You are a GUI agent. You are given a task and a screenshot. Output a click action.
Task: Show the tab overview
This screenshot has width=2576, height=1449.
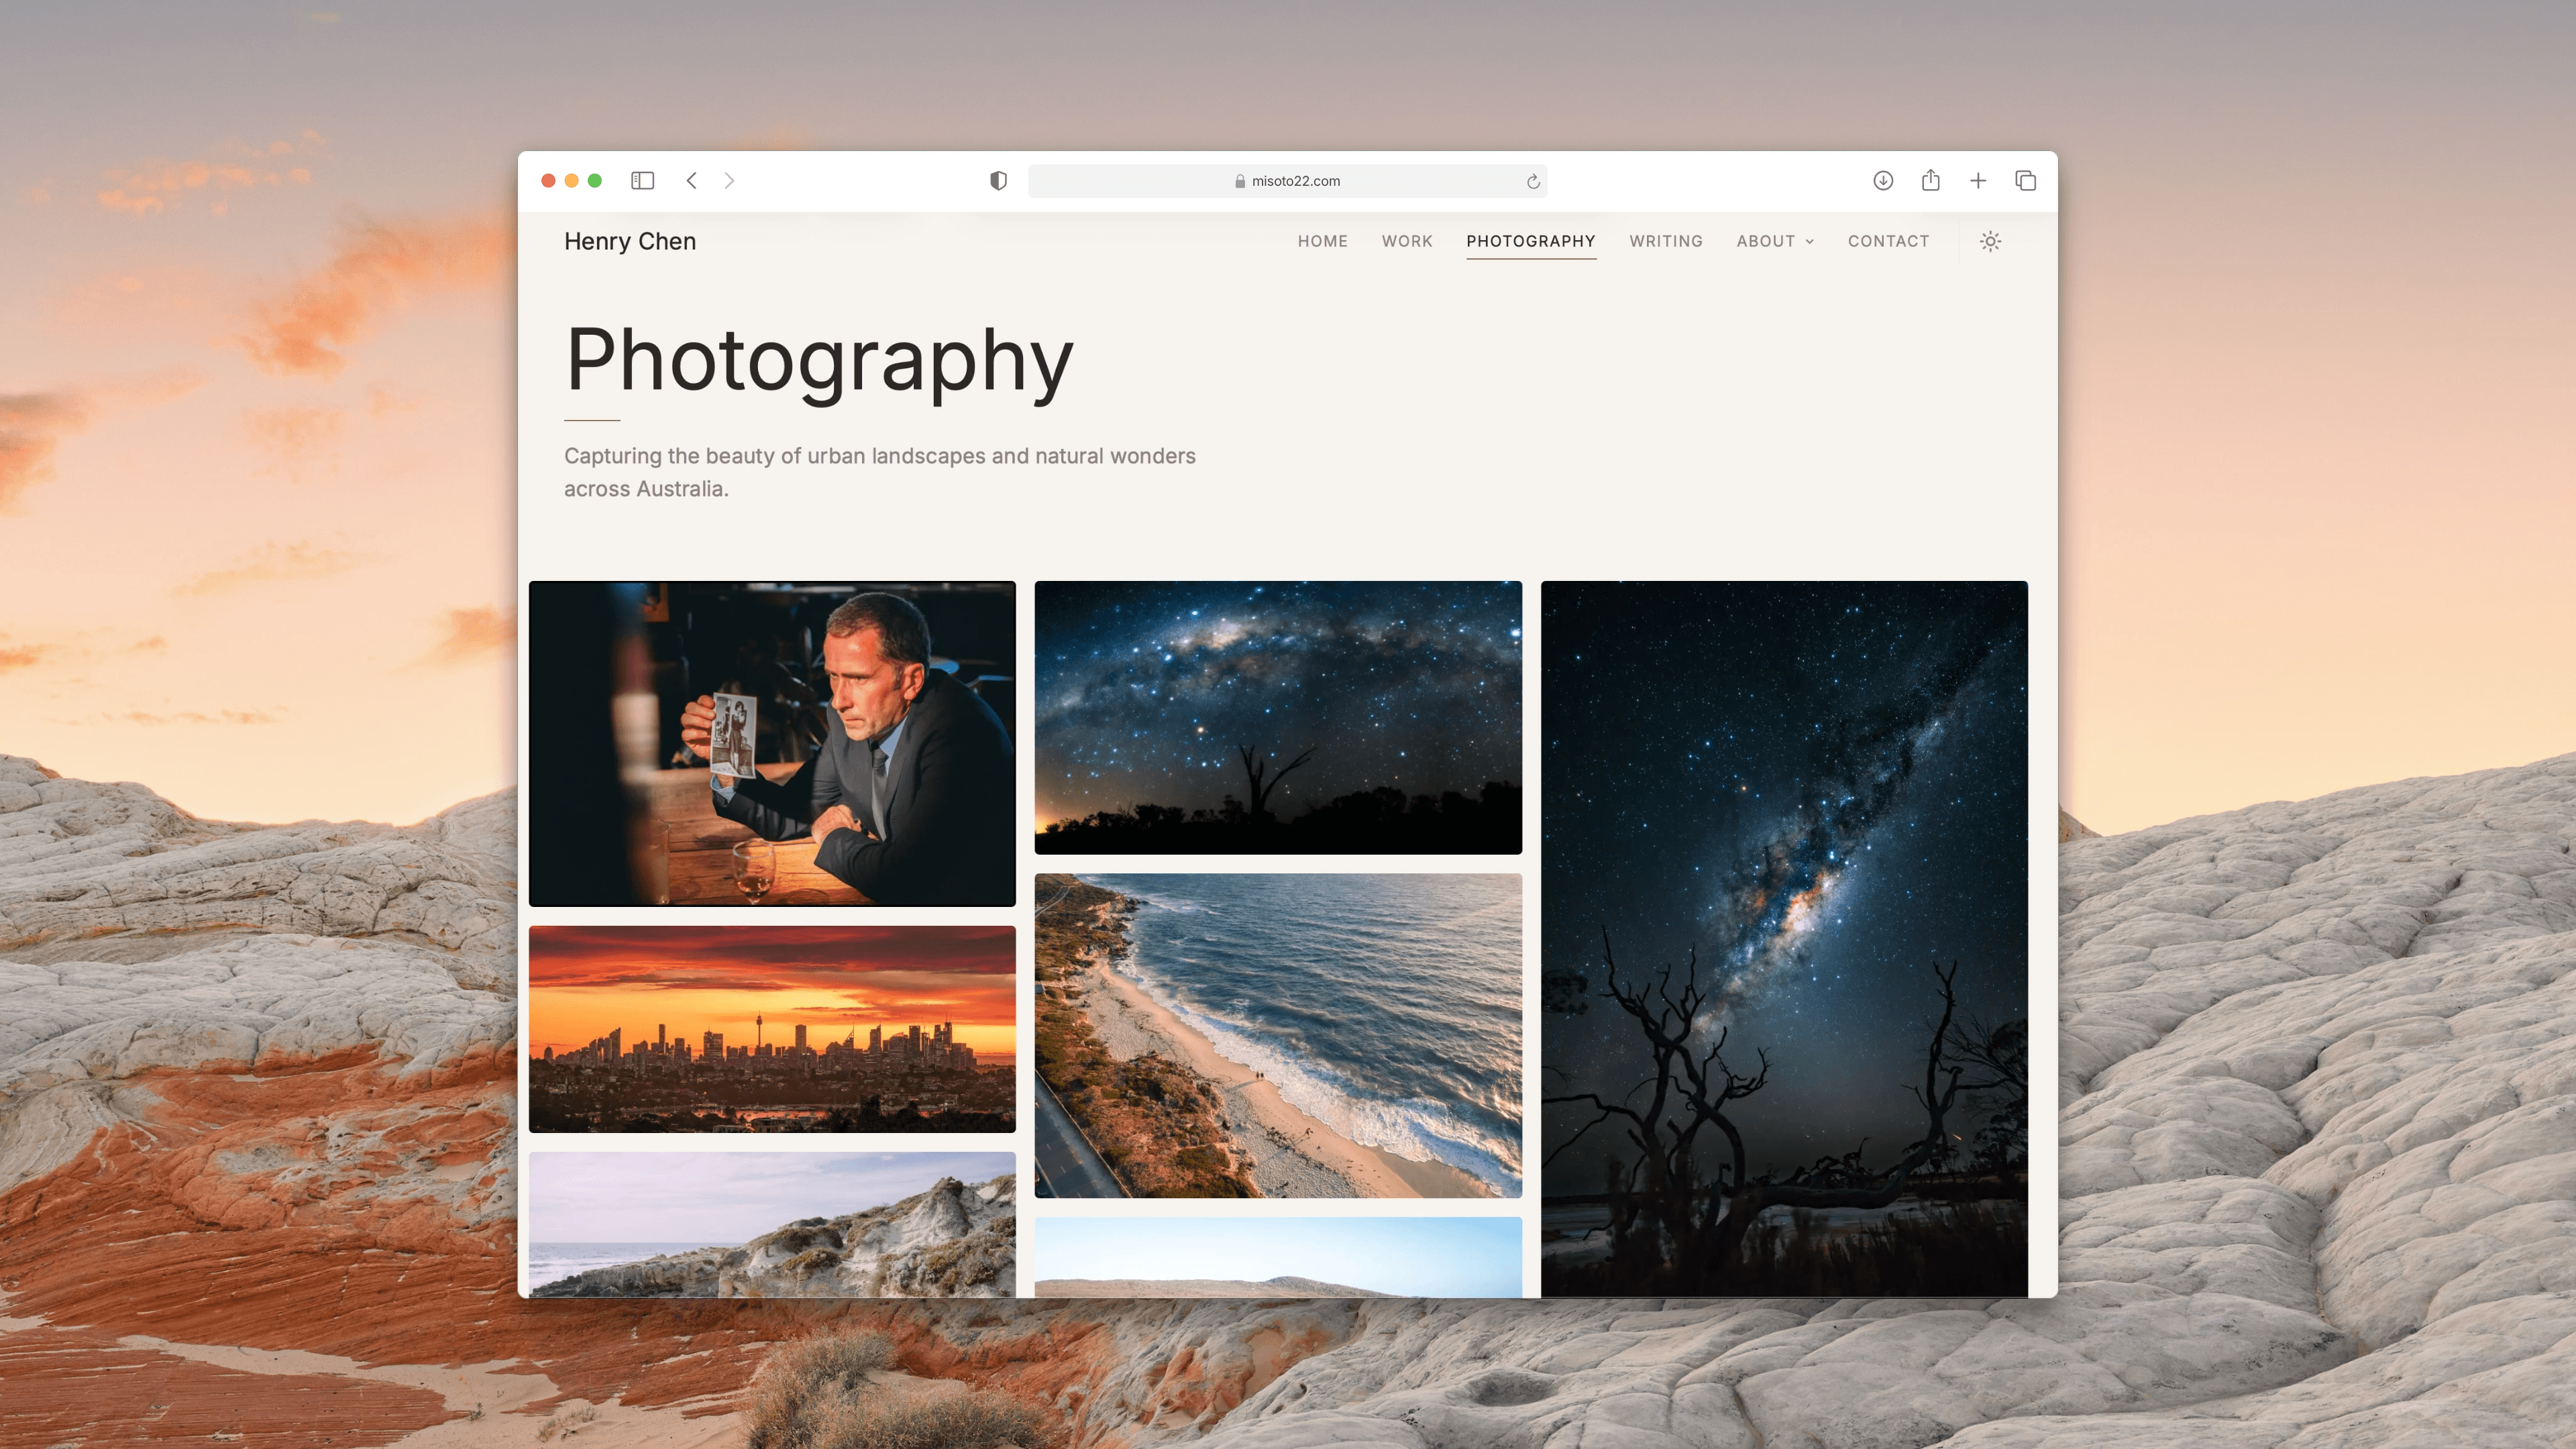pos(2025,181)
